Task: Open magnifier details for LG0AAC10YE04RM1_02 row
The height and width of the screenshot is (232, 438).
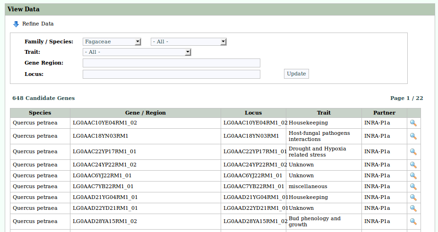Action: [413, 123]
